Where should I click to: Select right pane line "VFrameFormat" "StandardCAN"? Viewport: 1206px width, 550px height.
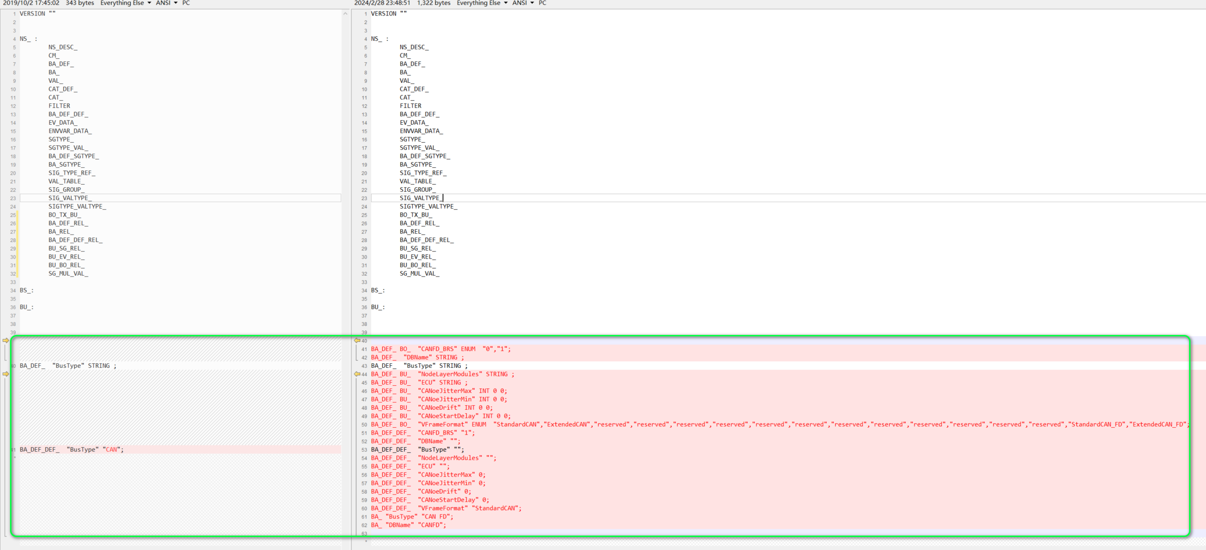[446, 509]
